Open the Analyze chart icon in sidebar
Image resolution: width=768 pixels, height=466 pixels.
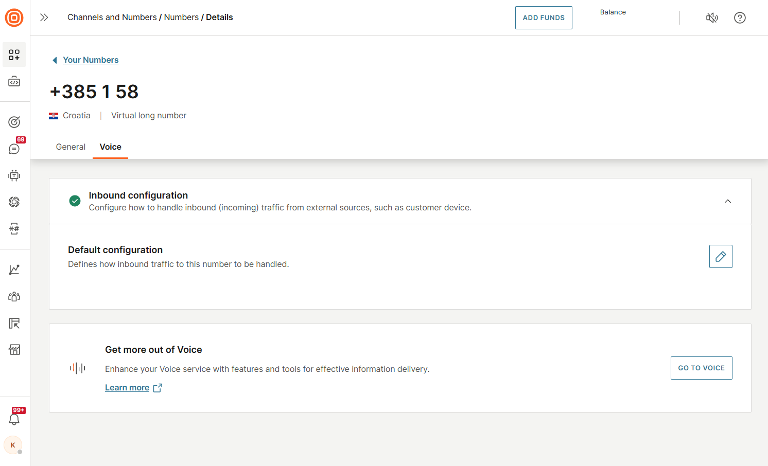(14, 270)
